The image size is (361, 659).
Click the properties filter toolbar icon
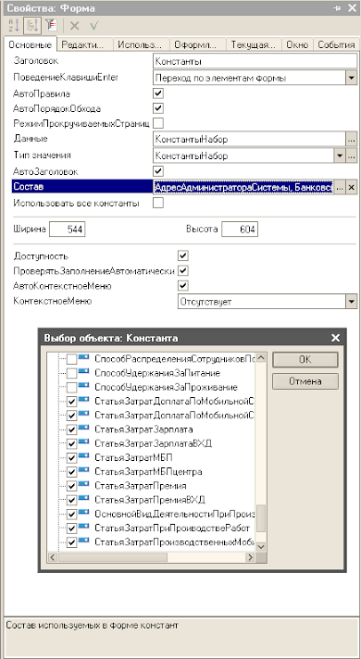coord(50,26)
